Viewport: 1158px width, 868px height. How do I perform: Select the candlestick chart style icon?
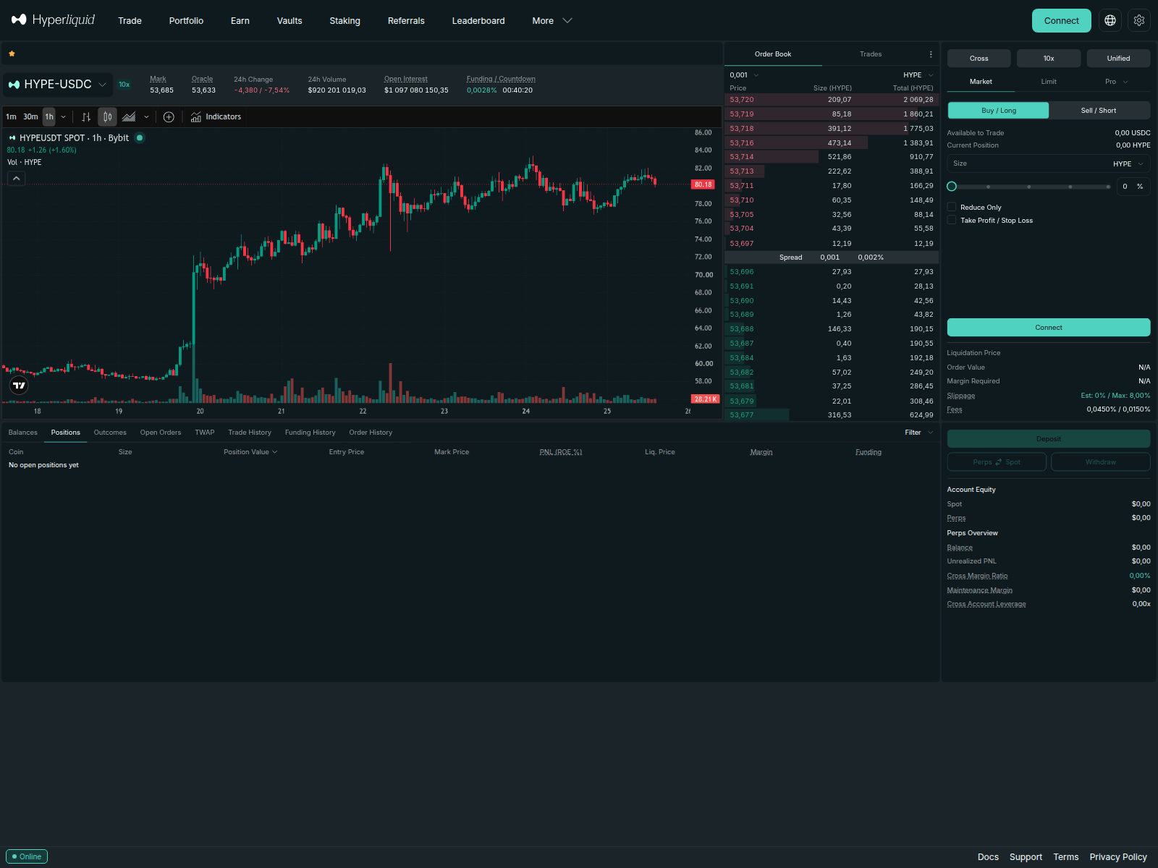(x=107, y=116)
